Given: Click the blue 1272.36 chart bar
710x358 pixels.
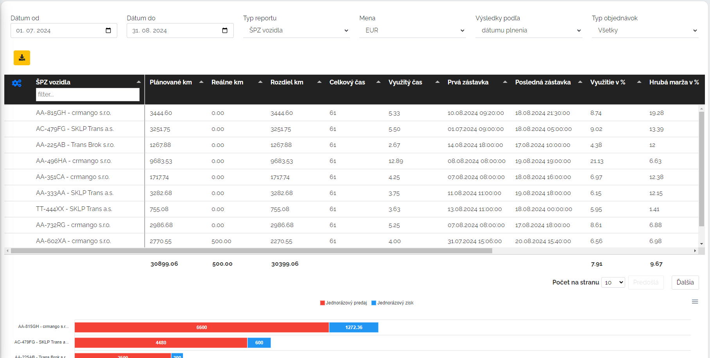Looking at the screenshot, I should pos(354,328).
